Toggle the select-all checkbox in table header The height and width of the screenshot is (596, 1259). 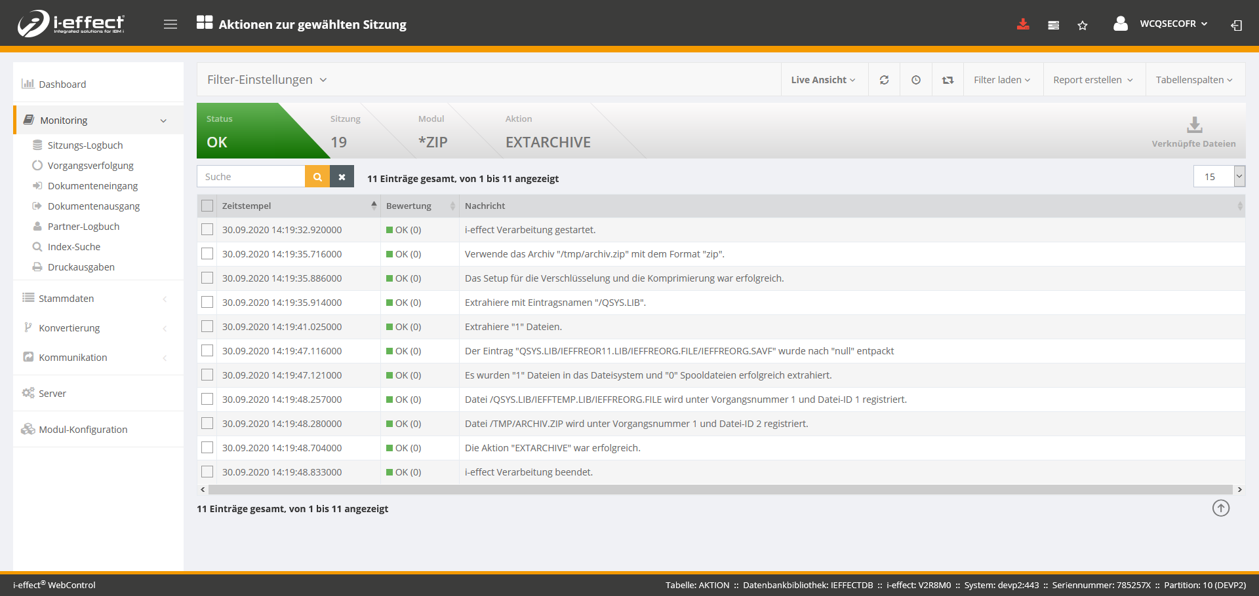208,206
